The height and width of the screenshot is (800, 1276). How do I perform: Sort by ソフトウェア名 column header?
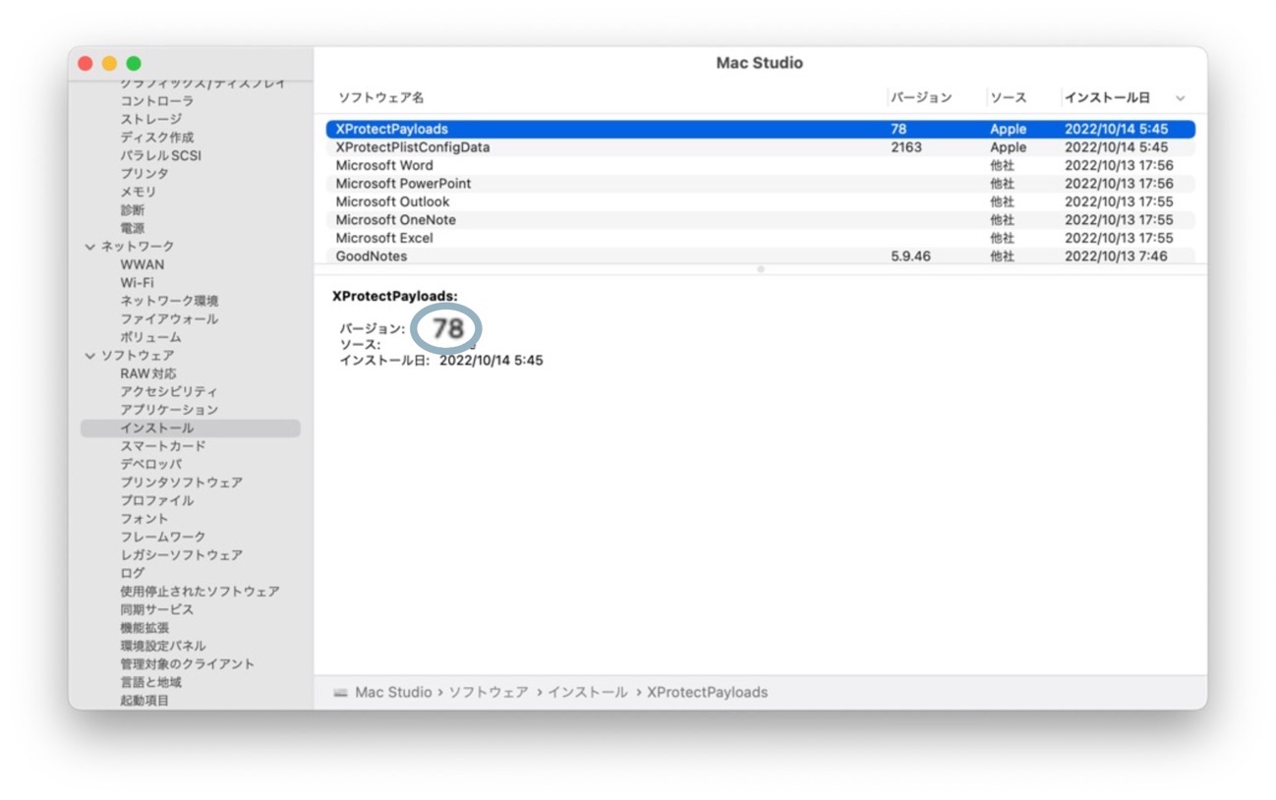(381, 98)
